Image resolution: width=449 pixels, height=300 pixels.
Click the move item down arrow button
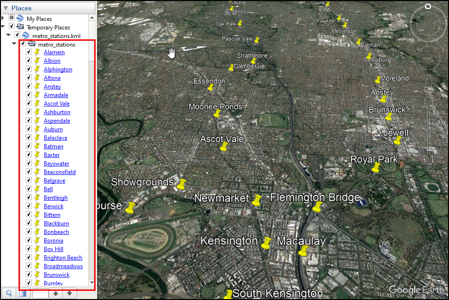(x=70, y=293)
